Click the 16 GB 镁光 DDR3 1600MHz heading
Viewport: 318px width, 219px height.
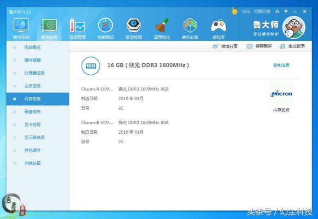click(x=148, y=65)
